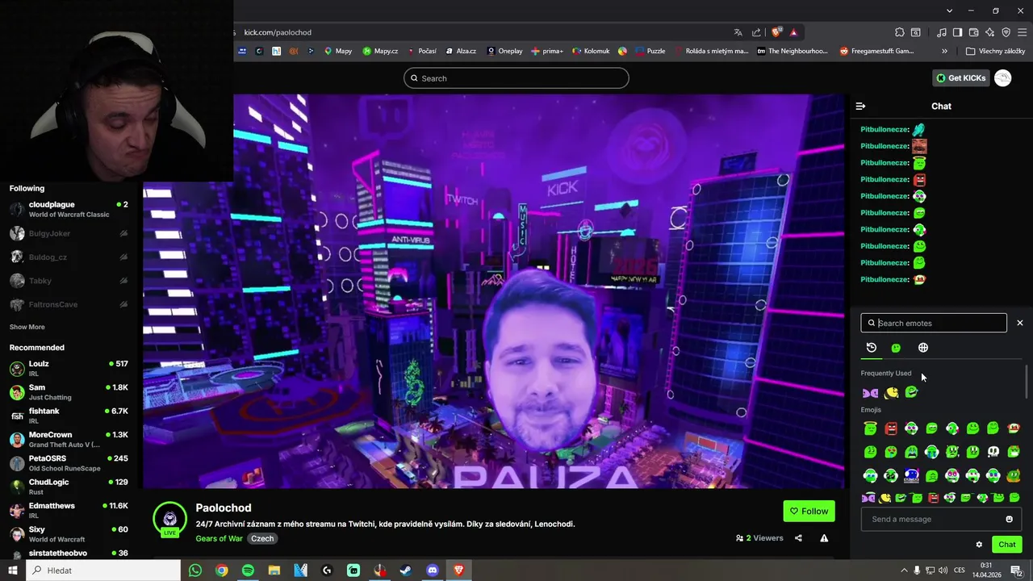Select the white skull emoji
The height and width of the screenshot is (581, 1033).
pos(993,452)
